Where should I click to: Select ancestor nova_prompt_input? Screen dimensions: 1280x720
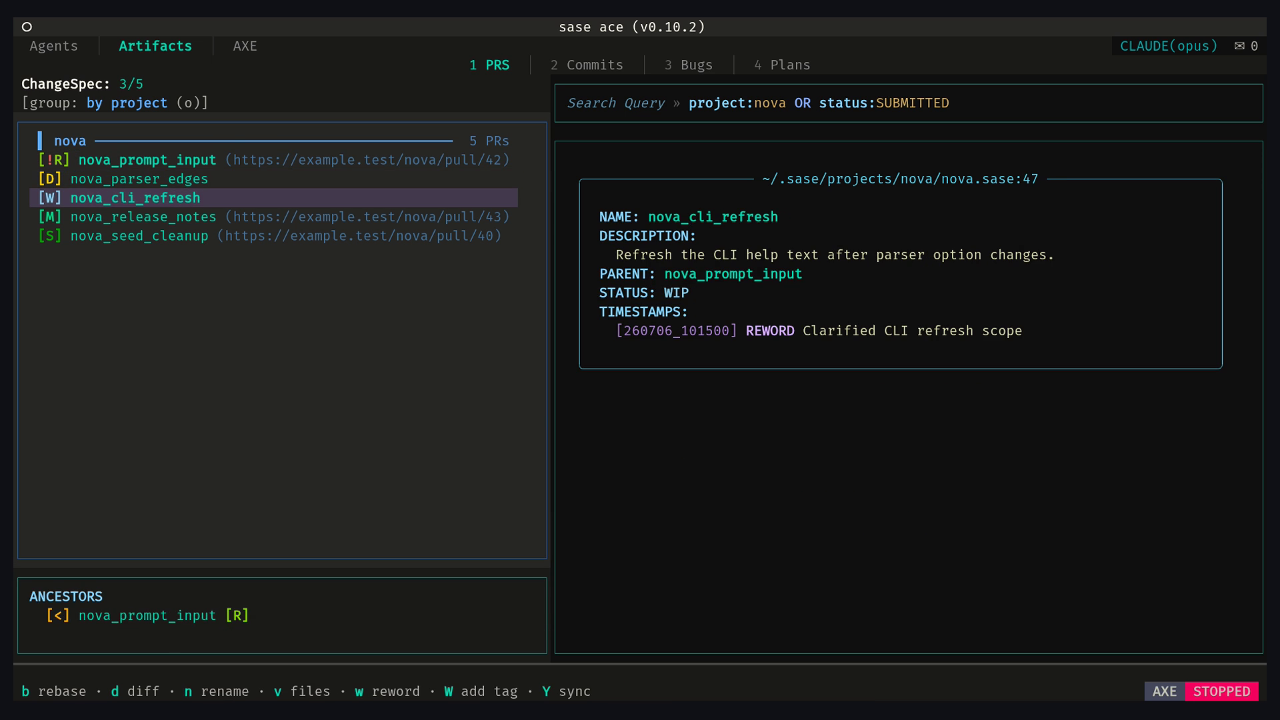147,616
